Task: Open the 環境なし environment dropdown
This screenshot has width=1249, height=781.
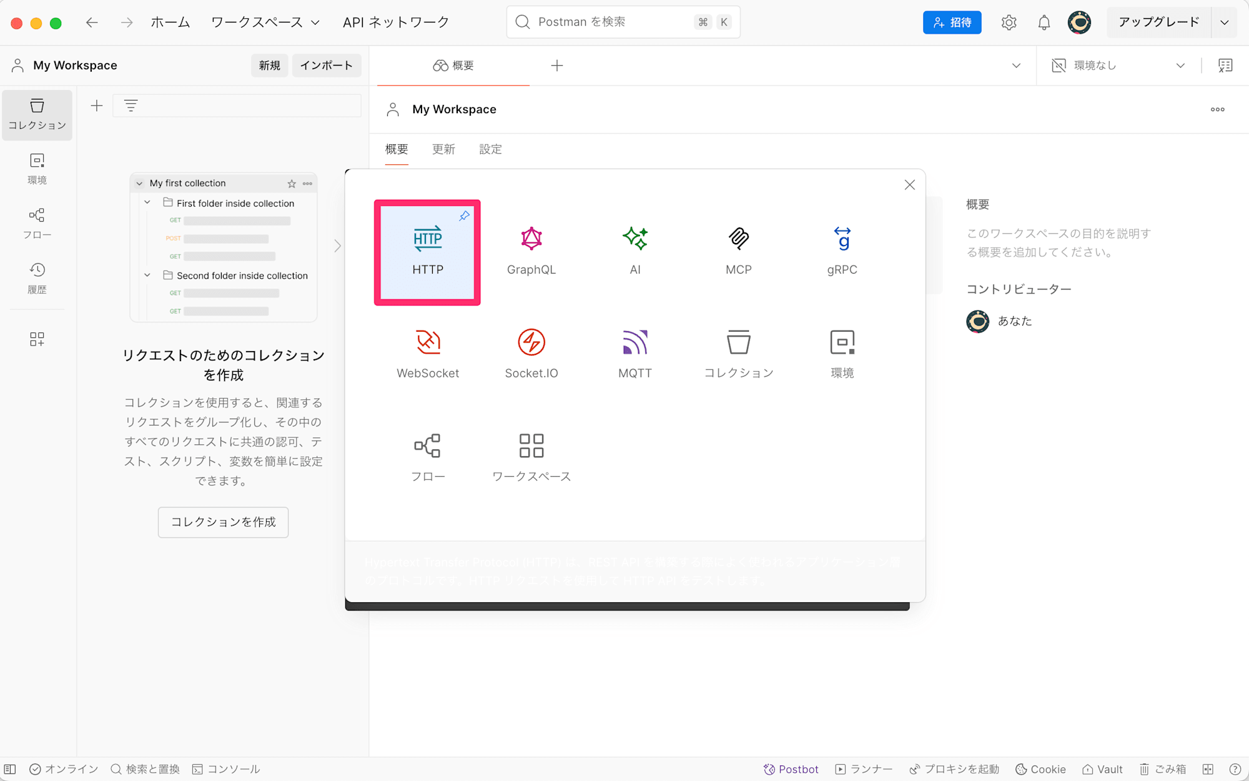Action: coord(1118,66)
